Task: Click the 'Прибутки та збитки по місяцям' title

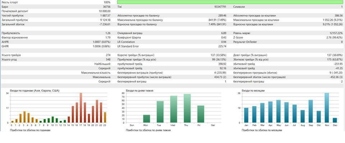Action: 262,130
